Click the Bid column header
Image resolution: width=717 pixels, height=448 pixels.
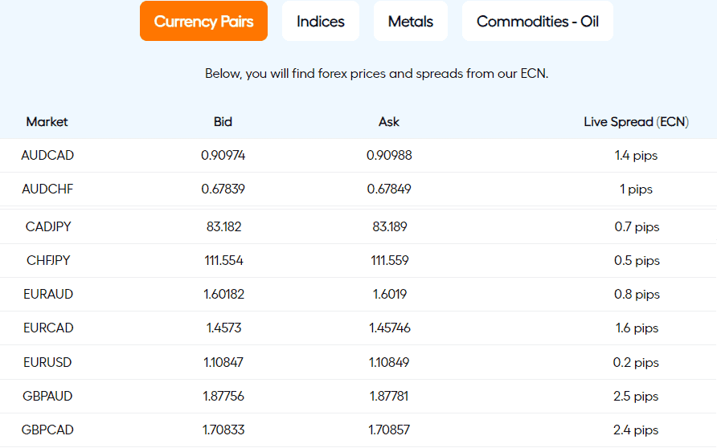[223, 121]
